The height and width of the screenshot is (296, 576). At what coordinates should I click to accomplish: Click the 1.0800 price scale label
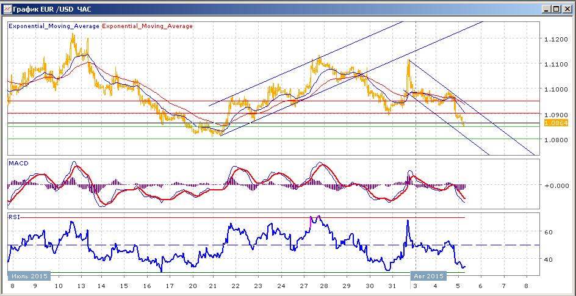click(555, 140)
